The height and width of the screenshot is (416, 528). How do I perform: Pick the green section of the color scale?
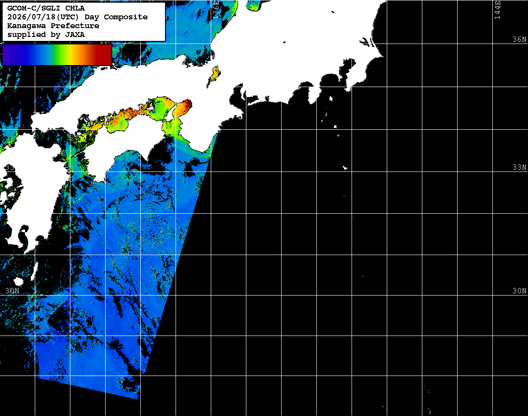pyautogui.click(x=55, y=55)
